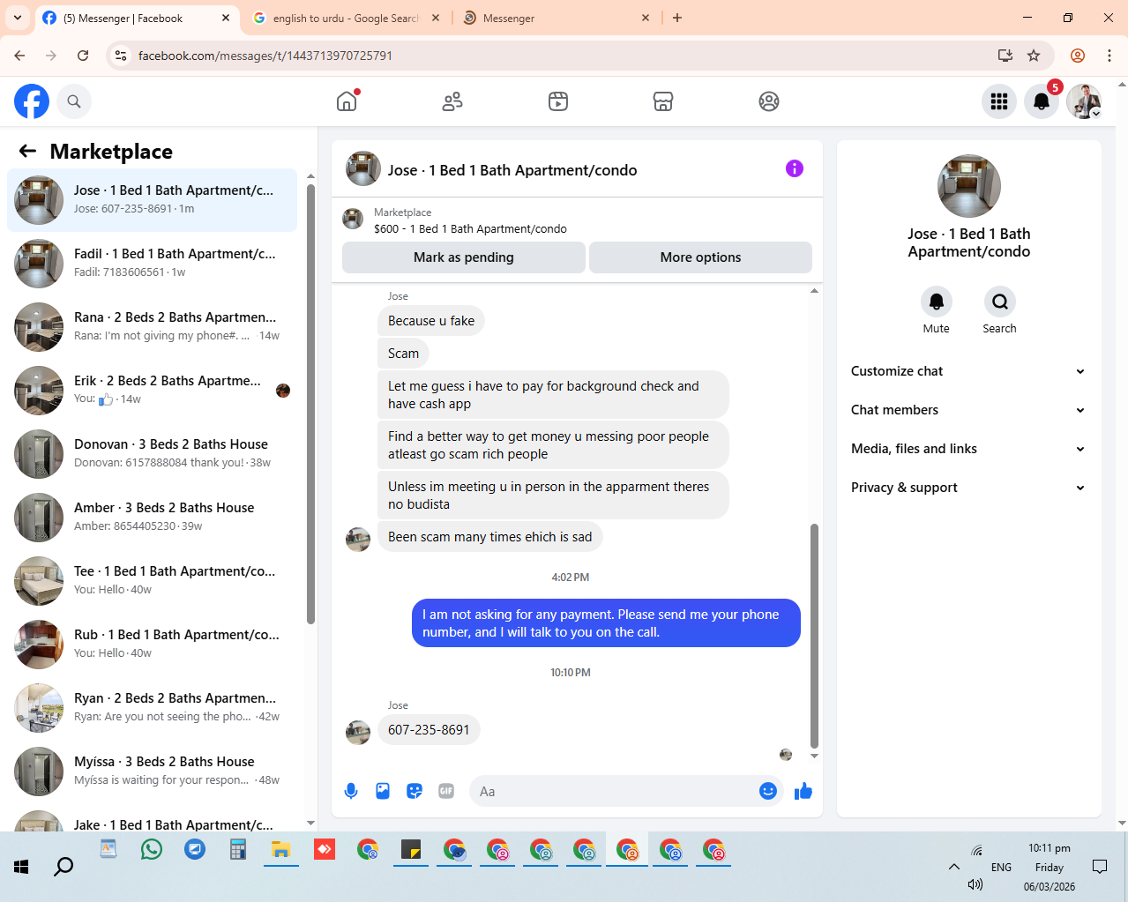
Task: Open a new browser tab
Action: (677, 18)
